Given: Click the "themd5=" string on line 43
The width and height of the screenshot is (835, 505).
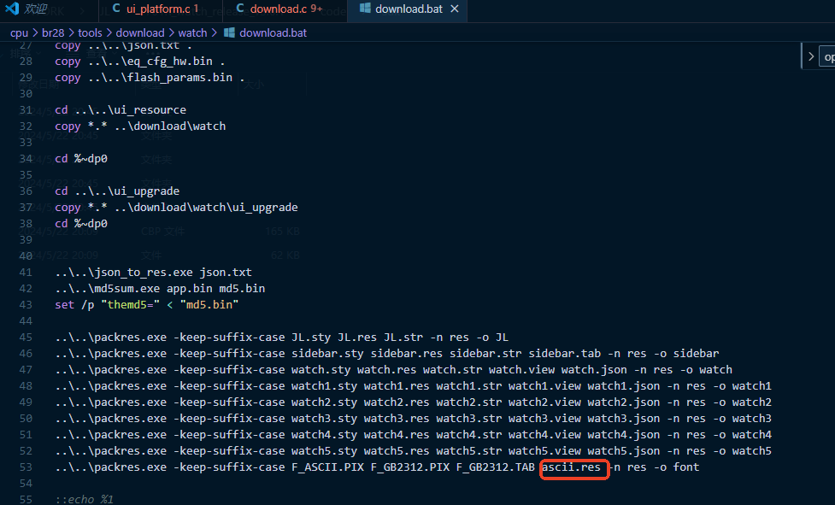Looking at the screenshot, I should [x=130, y=305].
